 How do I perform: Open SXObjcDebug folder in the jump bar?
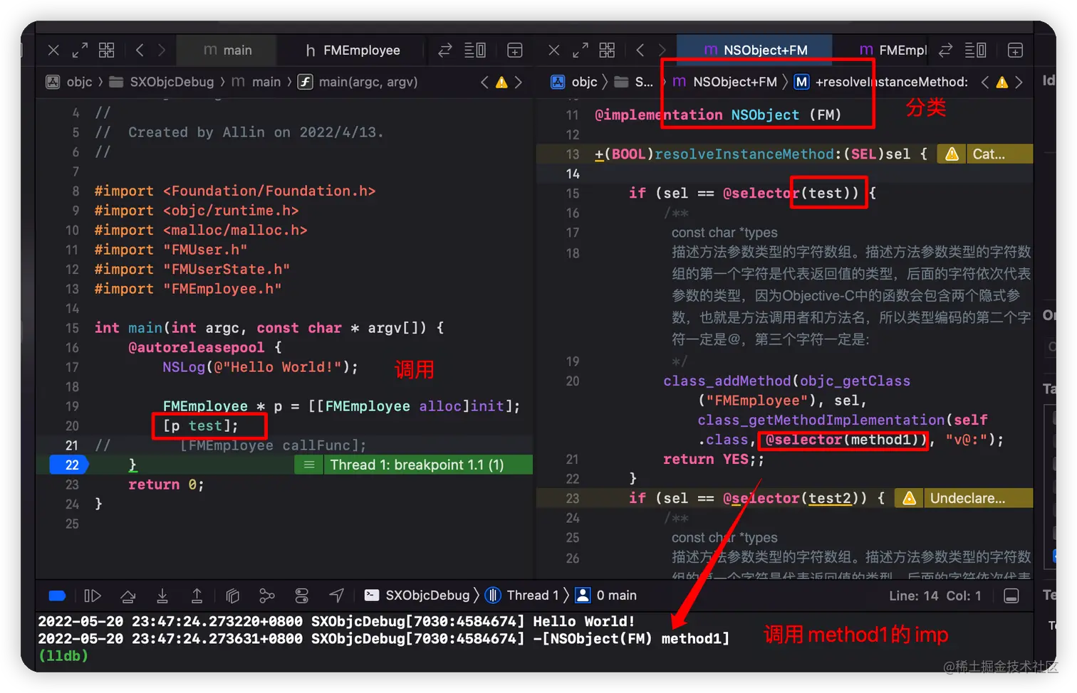tap(162, 82)
